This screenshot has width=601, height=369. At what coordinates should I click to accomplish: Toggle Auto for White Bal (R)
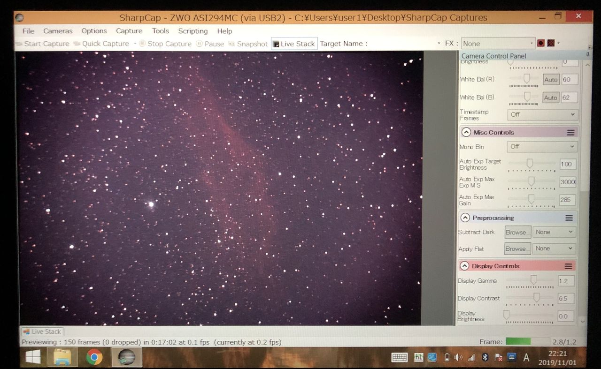click(x=551, y=80)
